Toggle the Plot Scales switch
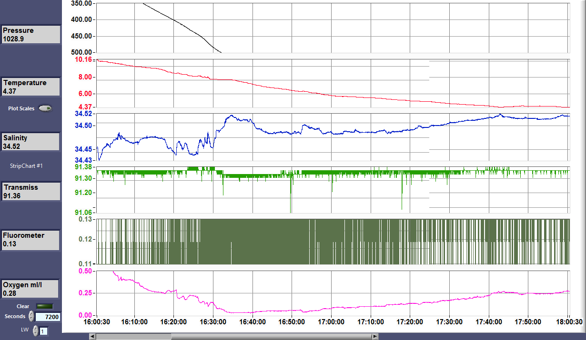 click(46, 108)
